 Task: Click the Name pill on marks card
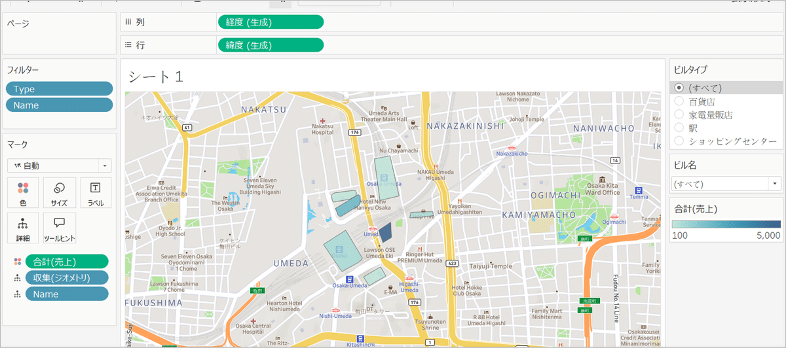67,294
